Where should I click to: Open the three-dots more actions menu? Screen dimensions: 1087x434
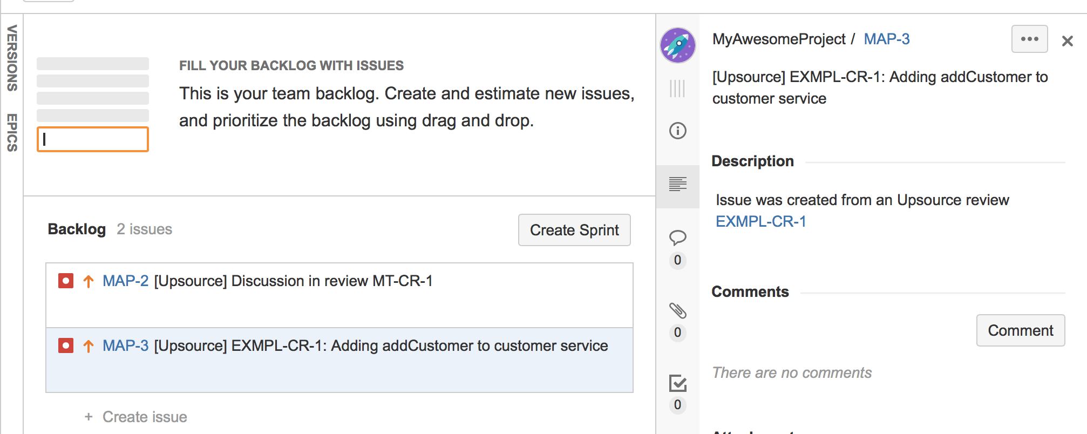tap(1029, 39)
